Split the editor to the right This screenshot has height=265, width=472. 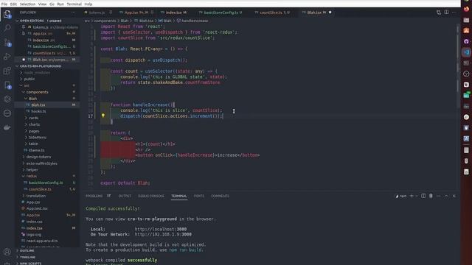coord(446,13)
